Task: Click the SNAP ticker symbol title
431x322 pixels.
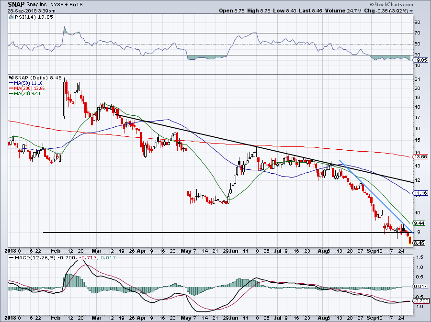Action: pyautogui.click(x=16, y=4)
